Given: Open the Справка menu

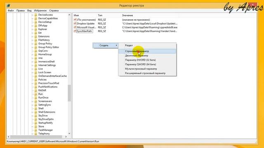Looking at the screenshot, I should (x=54, y=10).
